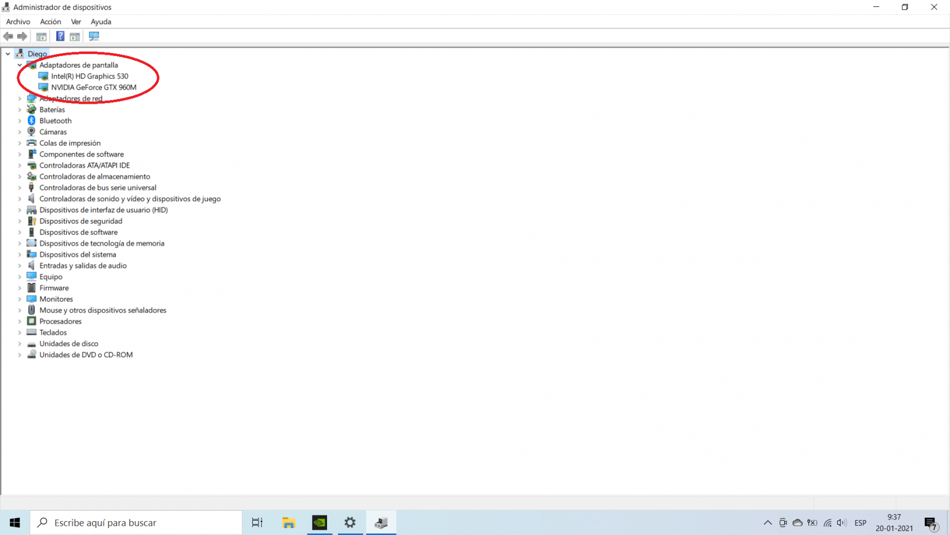Toggle the action pane toolbar icon
This screenshot has height=535, width=950.
click(x=75, y=36)
